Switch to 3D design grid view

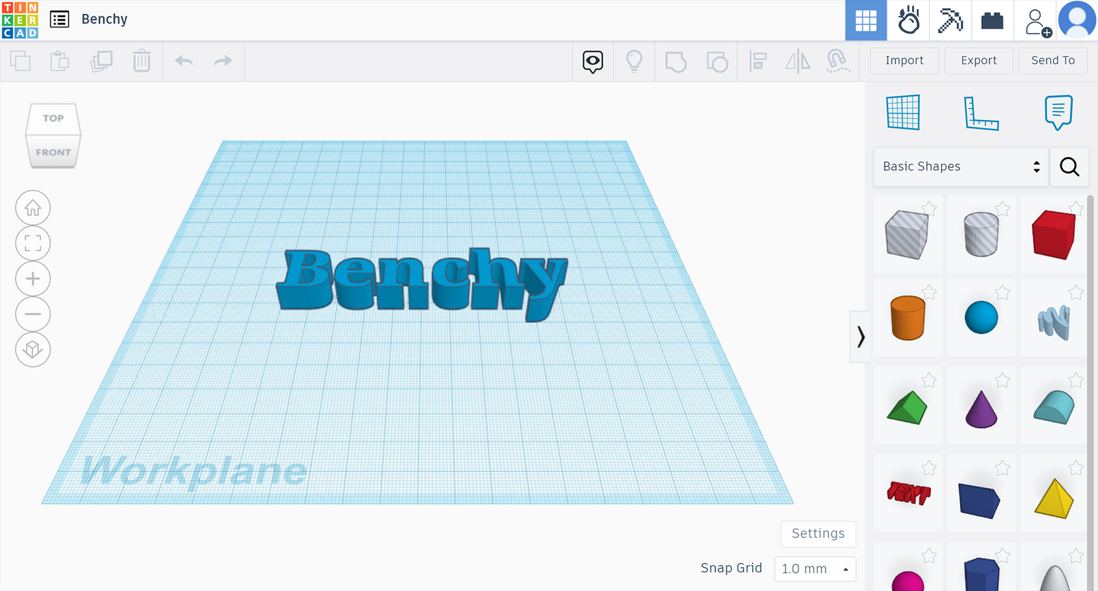pyautogui.click(x=866, y=21)
